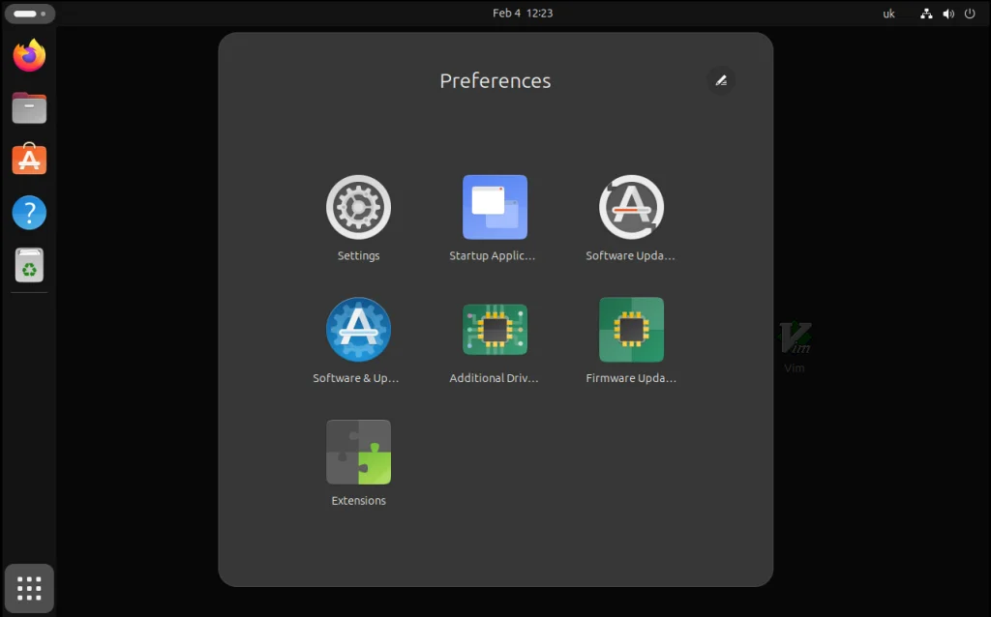
Task: Open the Settings gear app
Action: 358,207
